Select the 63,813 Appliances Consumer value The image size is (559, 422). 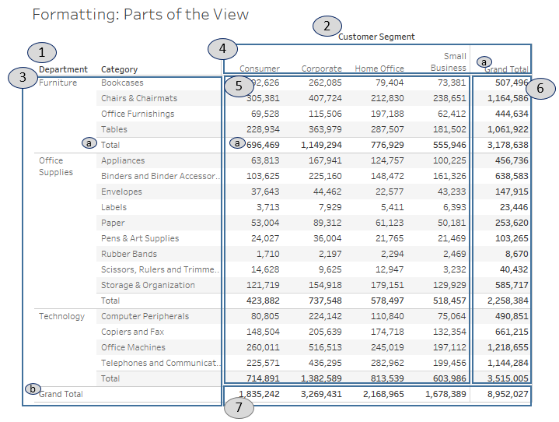[265, 160]
